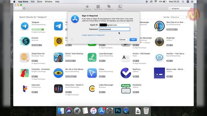Screen dimensions: 207x116
Task: Open the Sort By Relevance dropdown
Action: (x=179, y=17)
